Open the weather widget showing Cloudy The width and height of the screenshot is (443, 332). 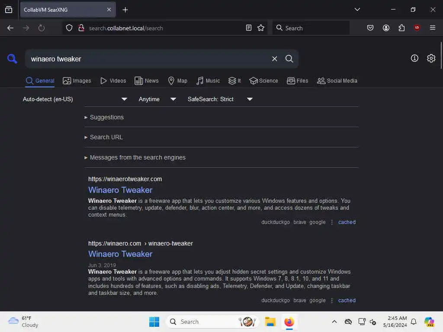(x=23, y=322)
